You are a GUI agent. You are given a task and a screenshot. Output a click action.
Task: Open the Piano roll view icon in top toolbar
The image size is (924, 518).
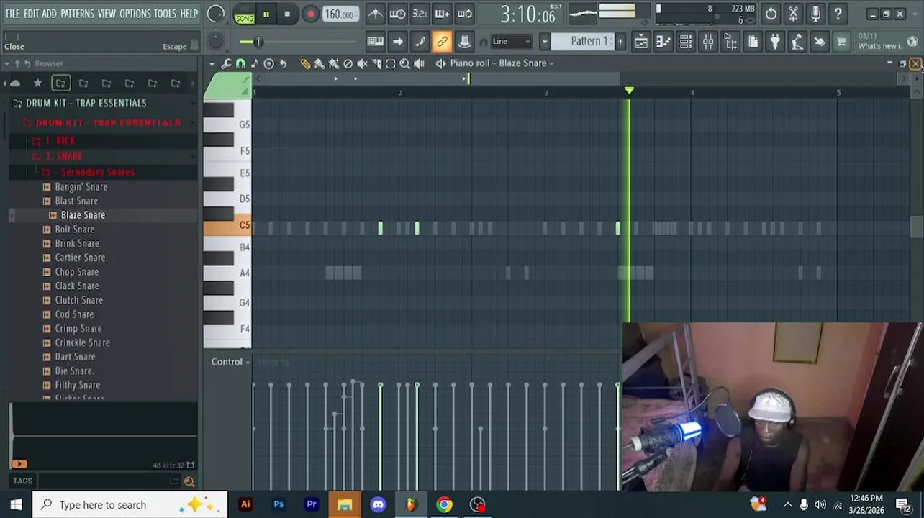click(x=663, y=42)
